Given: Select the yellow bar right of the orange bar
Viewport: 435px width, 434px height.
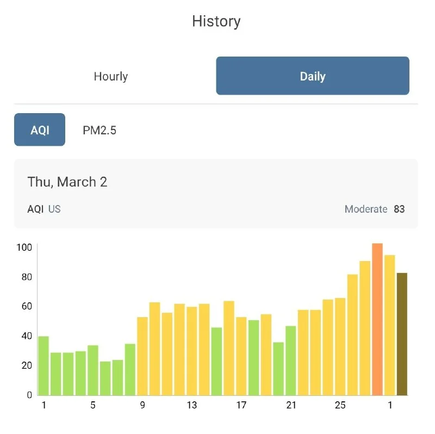Looking at the screenshot, I should click(389, 325).
